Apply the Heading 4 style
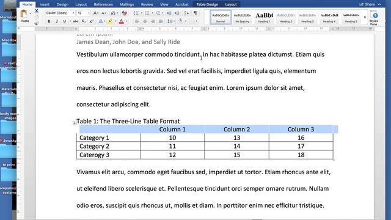 [329, 17]
